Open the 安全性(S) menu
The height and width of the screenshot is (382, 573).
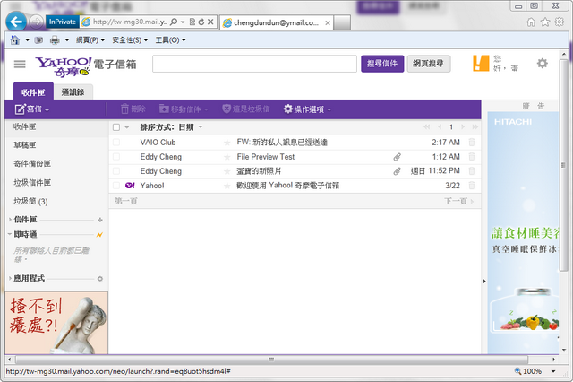(x=130, y=39)
